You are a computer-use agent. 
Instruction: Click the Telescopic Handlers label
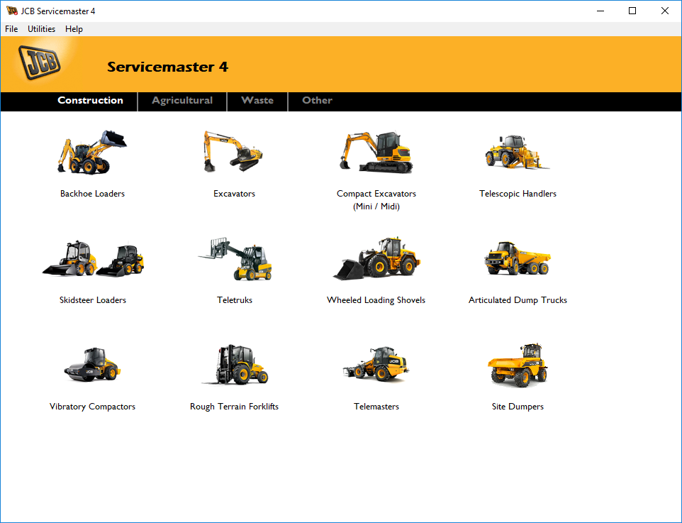(518, 193)
